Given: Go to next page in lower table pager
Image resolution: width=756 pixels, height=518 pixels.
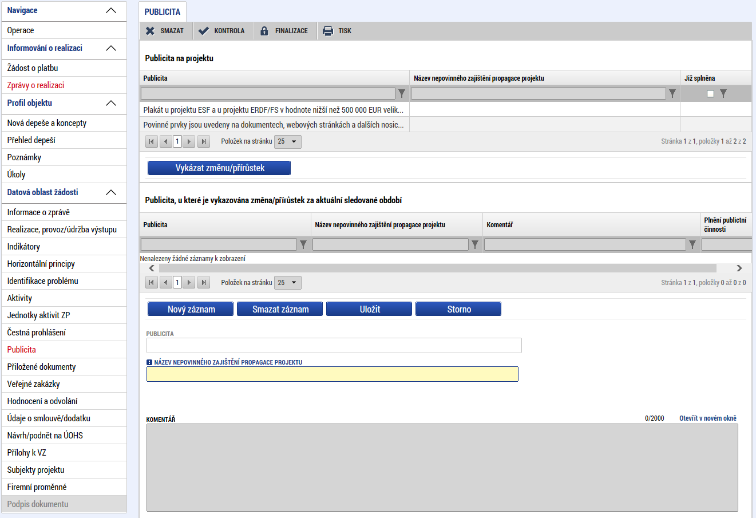Looking at the screenshot, I should click(189, 283).
